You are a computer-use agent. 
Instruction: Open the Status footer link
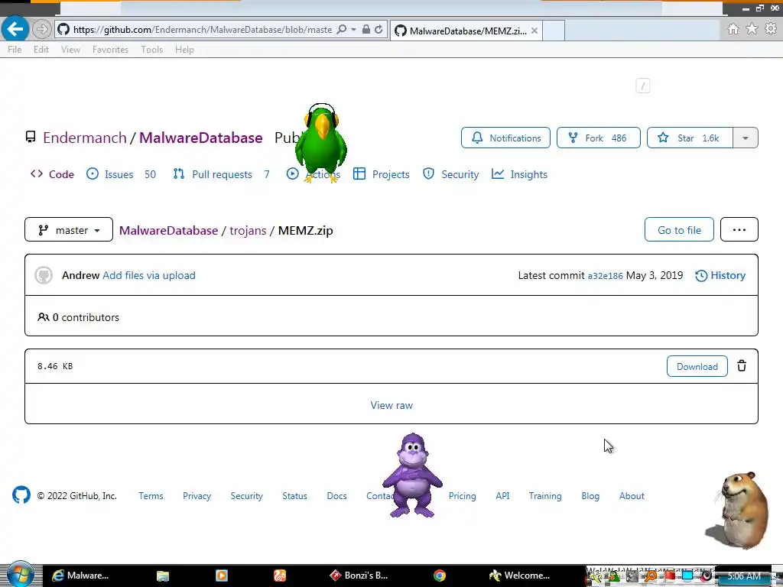294,495
